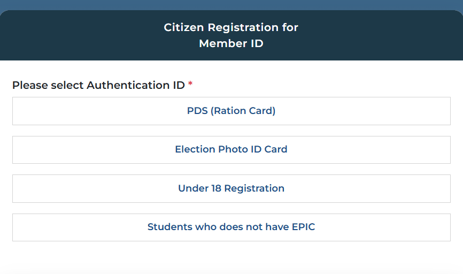Image resolution: width=463 pixels, height=274 pixels.
Task: Register with Election Photo ID Card
Action: click(231, 150)
